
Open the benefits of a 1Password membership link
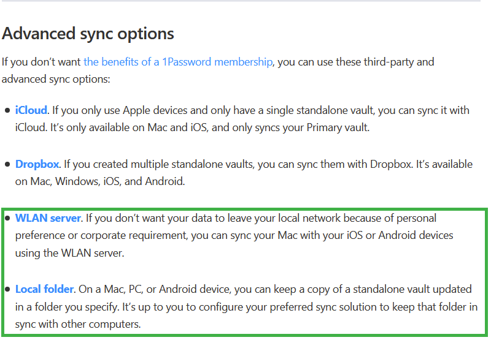178,62
